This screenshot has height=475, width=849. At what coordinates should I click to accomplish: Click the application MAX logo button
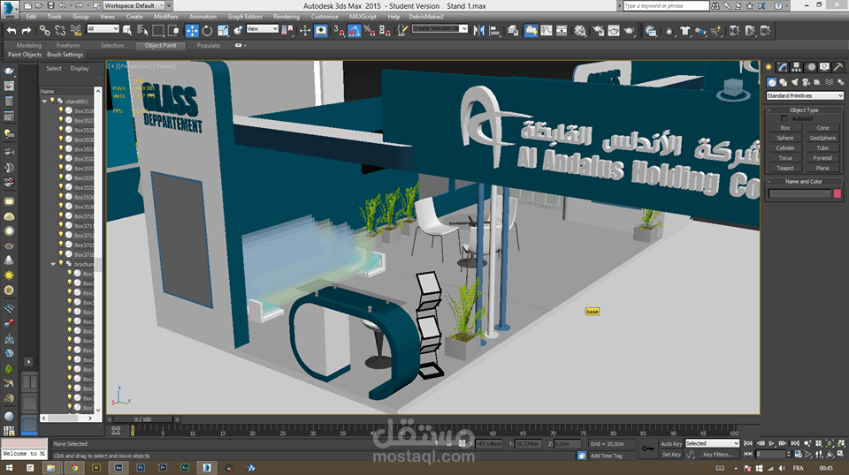pyautogui.click(x=9, y=9)
